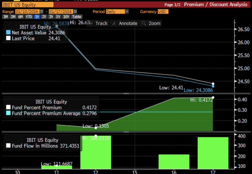The image size is (252, 174).
Task: Select the YTD range tab
Action: [29, 17]
